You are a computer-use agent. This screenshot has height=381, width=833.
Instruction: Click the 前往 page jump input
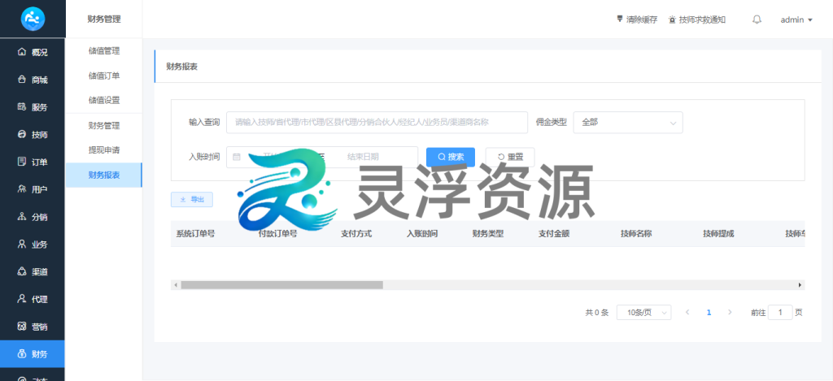pyautogui.click(x=781, y=313)
